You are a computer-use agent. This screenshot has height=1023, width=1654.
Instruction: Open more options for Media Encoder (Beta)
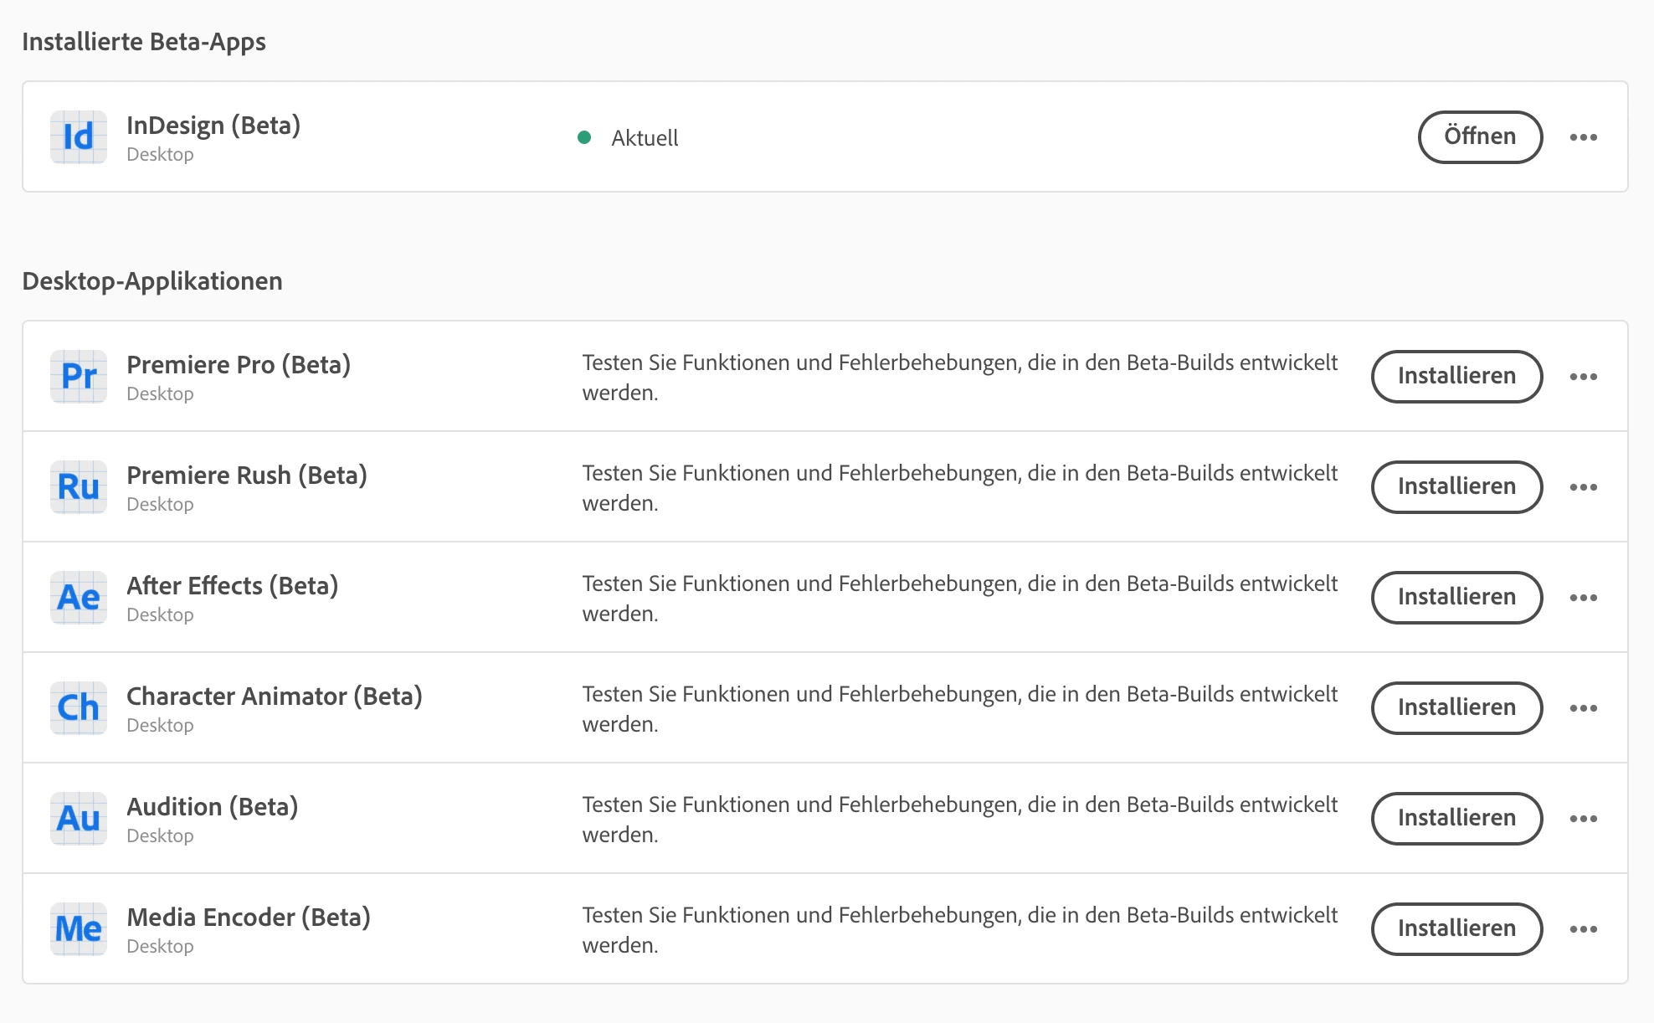(1583, 929)
